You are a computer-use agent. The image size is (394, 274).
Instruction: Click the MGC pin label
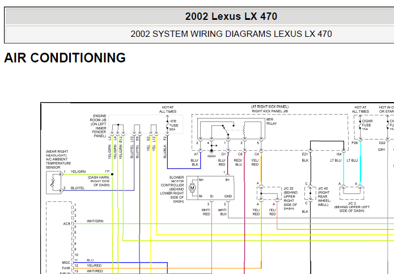(x=66, y=262)
